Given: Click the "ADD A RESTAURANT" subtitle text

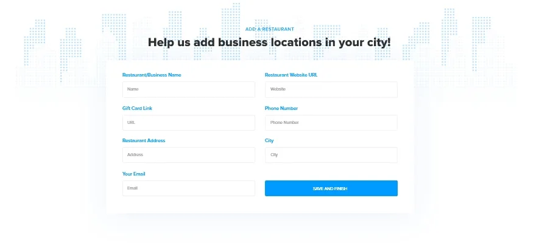Looking at the screenshot, I should pyautogui.click(x=269, y=29).
